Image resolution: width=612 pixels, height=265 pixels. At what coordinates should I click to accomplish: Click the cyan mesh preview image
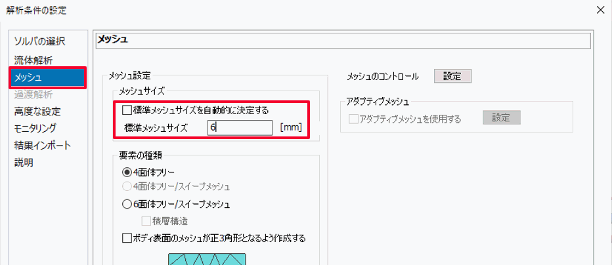click(x=206, y=260)
